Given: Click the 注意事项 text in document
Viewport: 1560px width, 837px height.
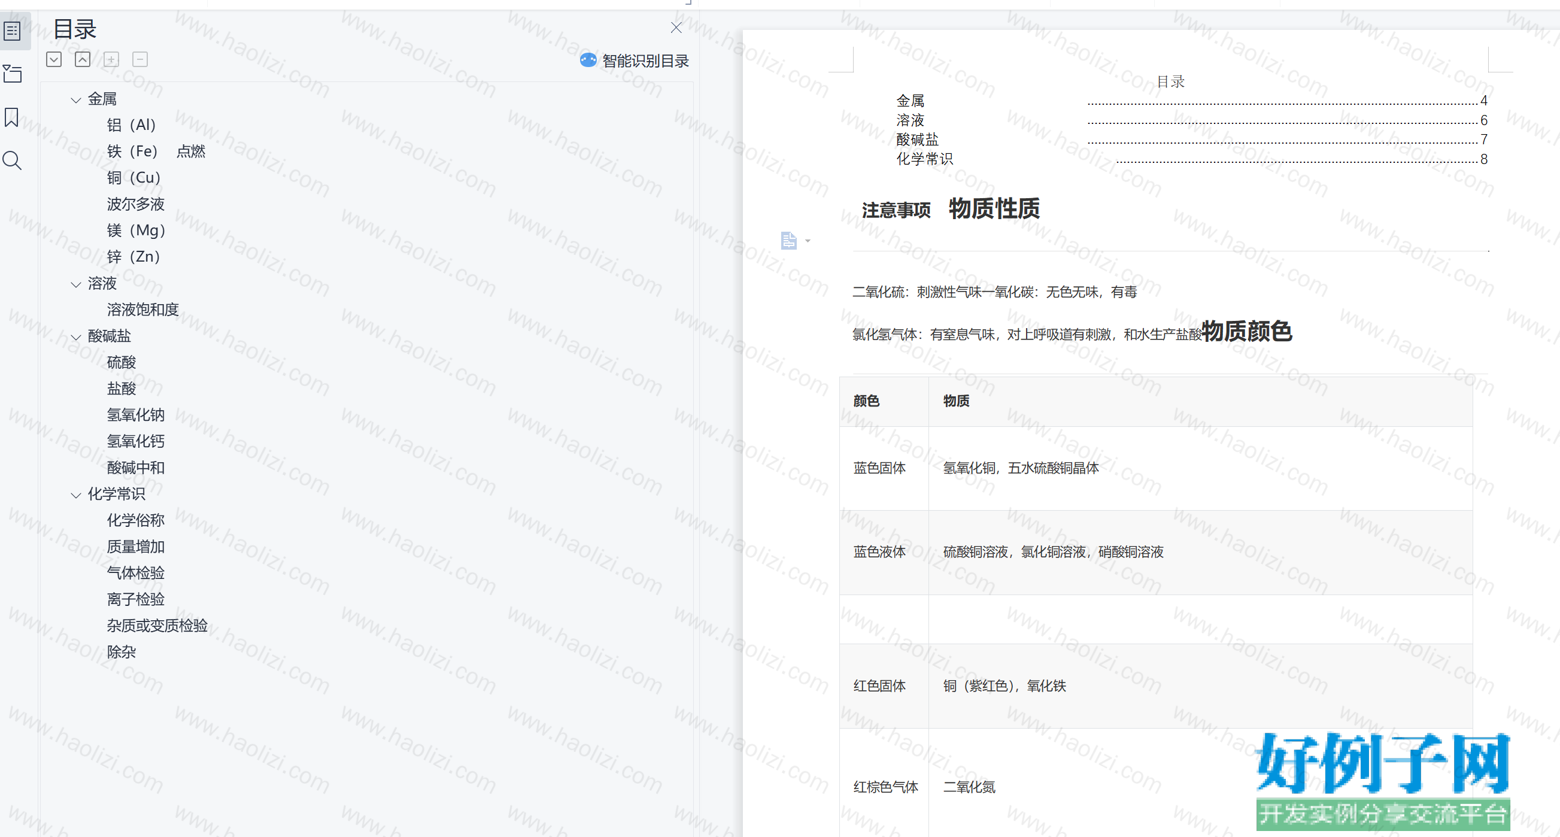Looking at the screenshot, I should pyautogui.click(x=896, y=210).
